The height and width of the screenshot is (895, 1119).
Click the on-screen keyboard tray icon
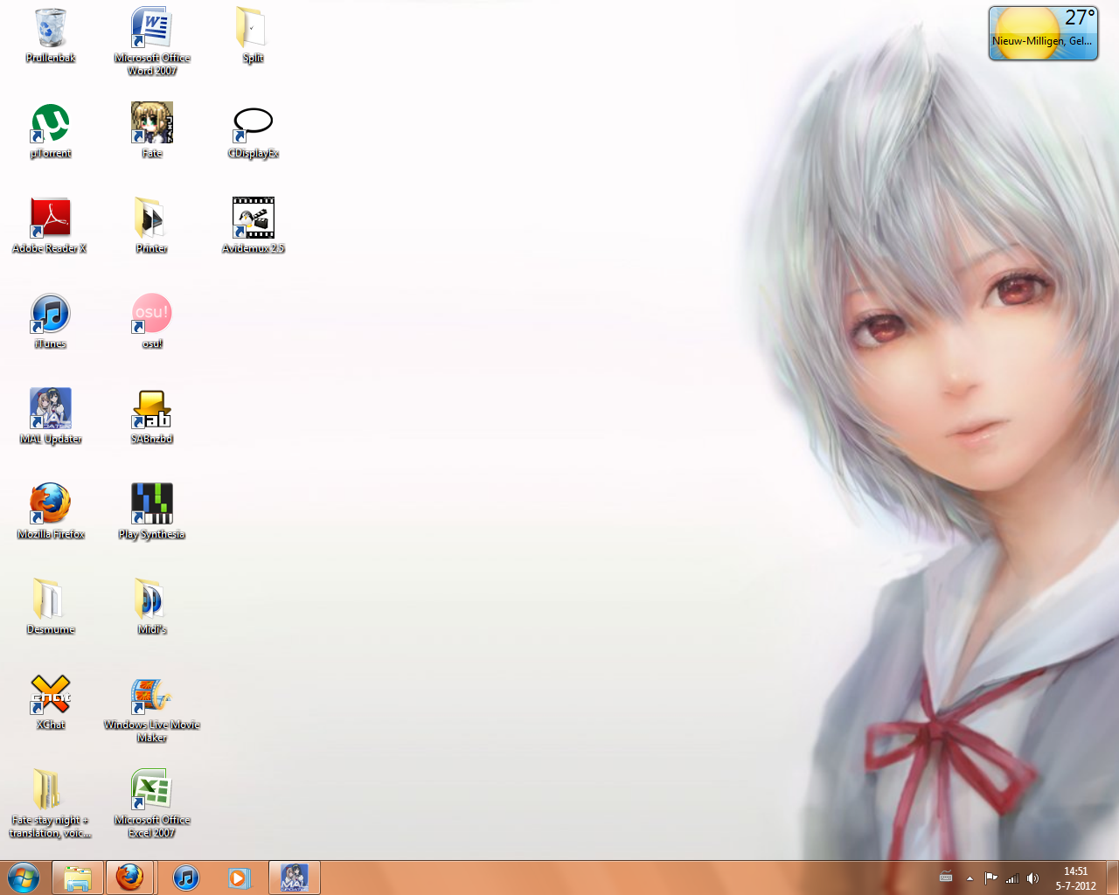point(946,878)
